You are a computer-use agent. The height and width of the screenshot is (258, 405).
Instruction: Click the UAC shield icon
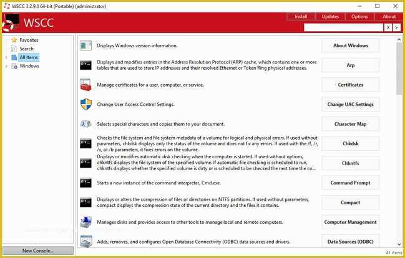tap(85, 104)
